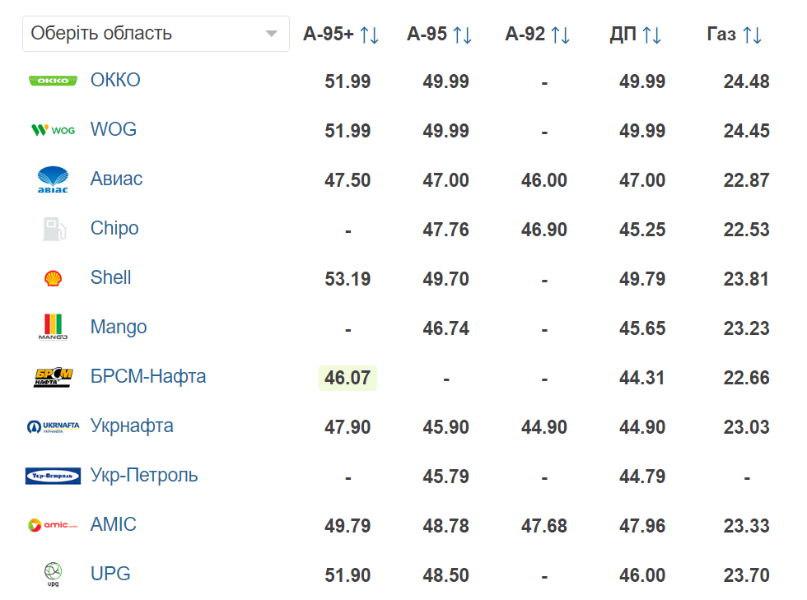This screenshot has width=807, height=600.
Task: Click the AMIC orange logo
Action: 53,525
